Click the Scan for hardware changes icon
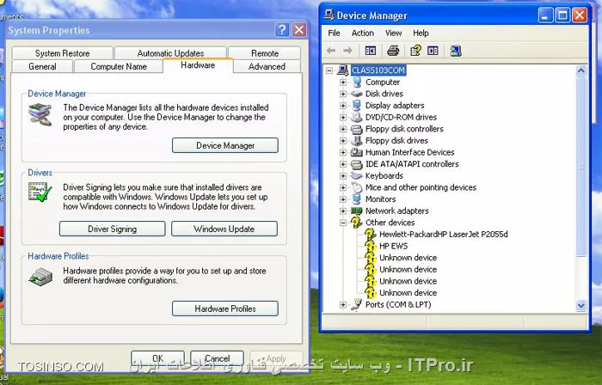 (x=456, y=51)
